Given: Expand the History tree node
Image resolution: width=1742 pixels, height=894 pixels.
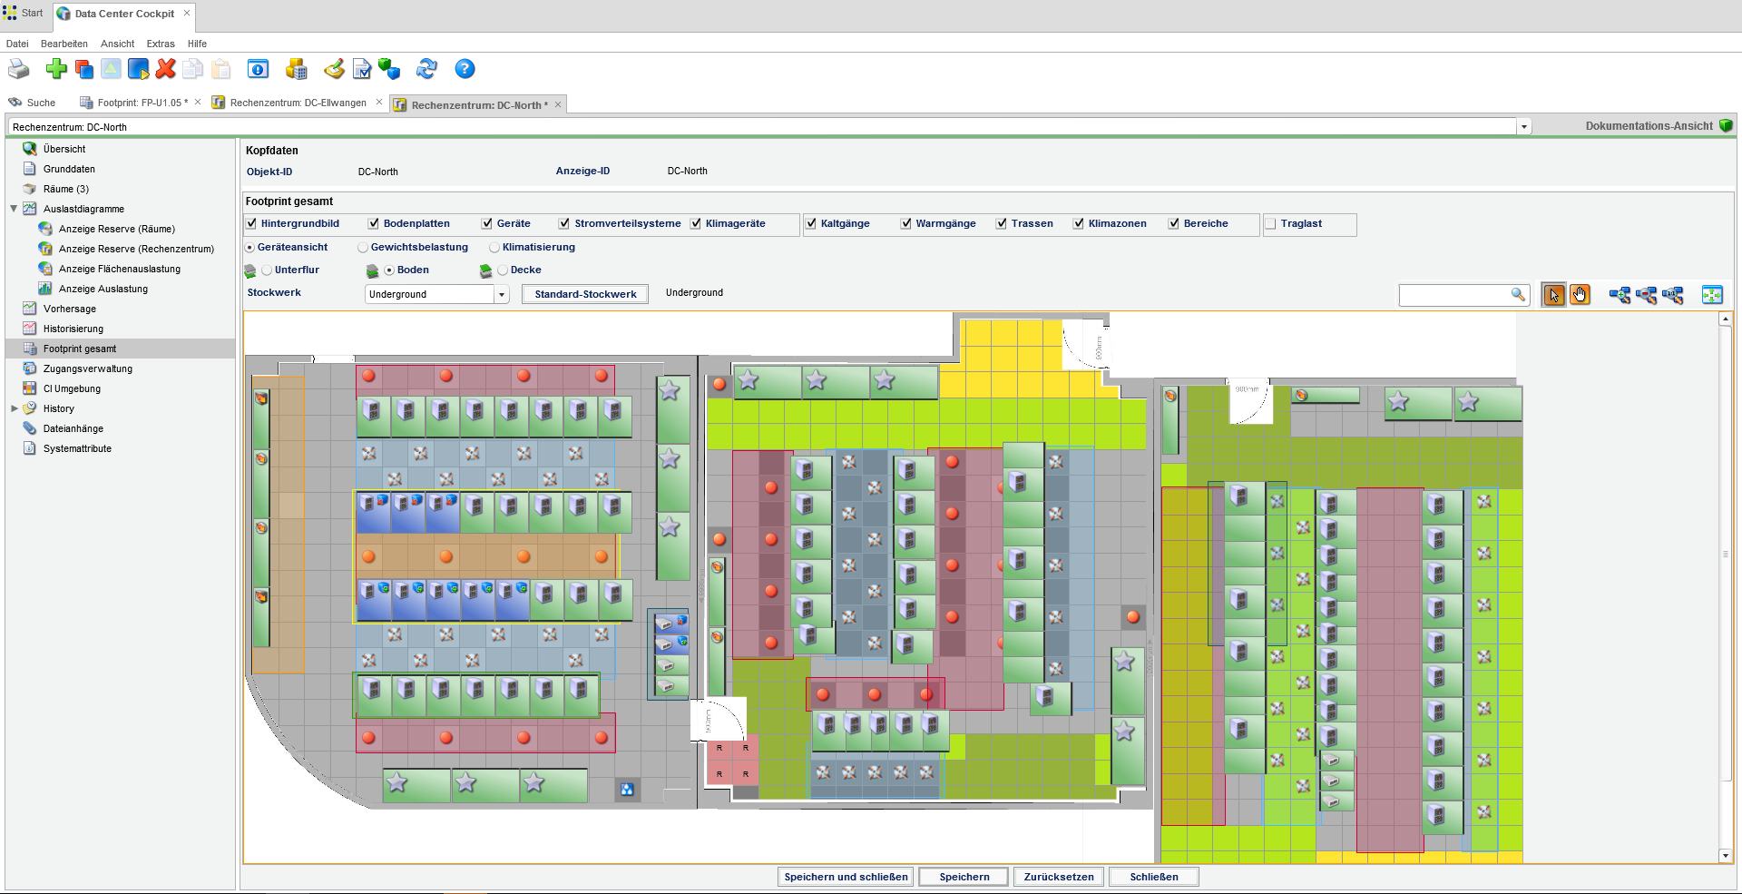Looking at the screenshot, I should coord(14,408).
